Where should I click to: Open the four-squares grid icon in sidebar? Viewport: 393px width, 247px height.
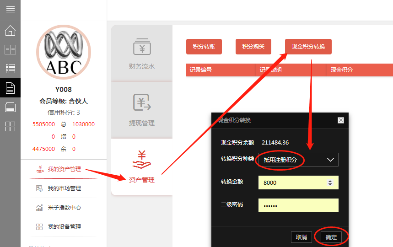pos(10,127)
